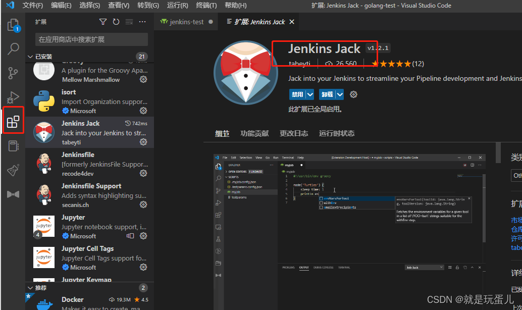The image size is (522, 310).
Task: Select the Jenkinsfile Support extension
Action: (89, 195)
